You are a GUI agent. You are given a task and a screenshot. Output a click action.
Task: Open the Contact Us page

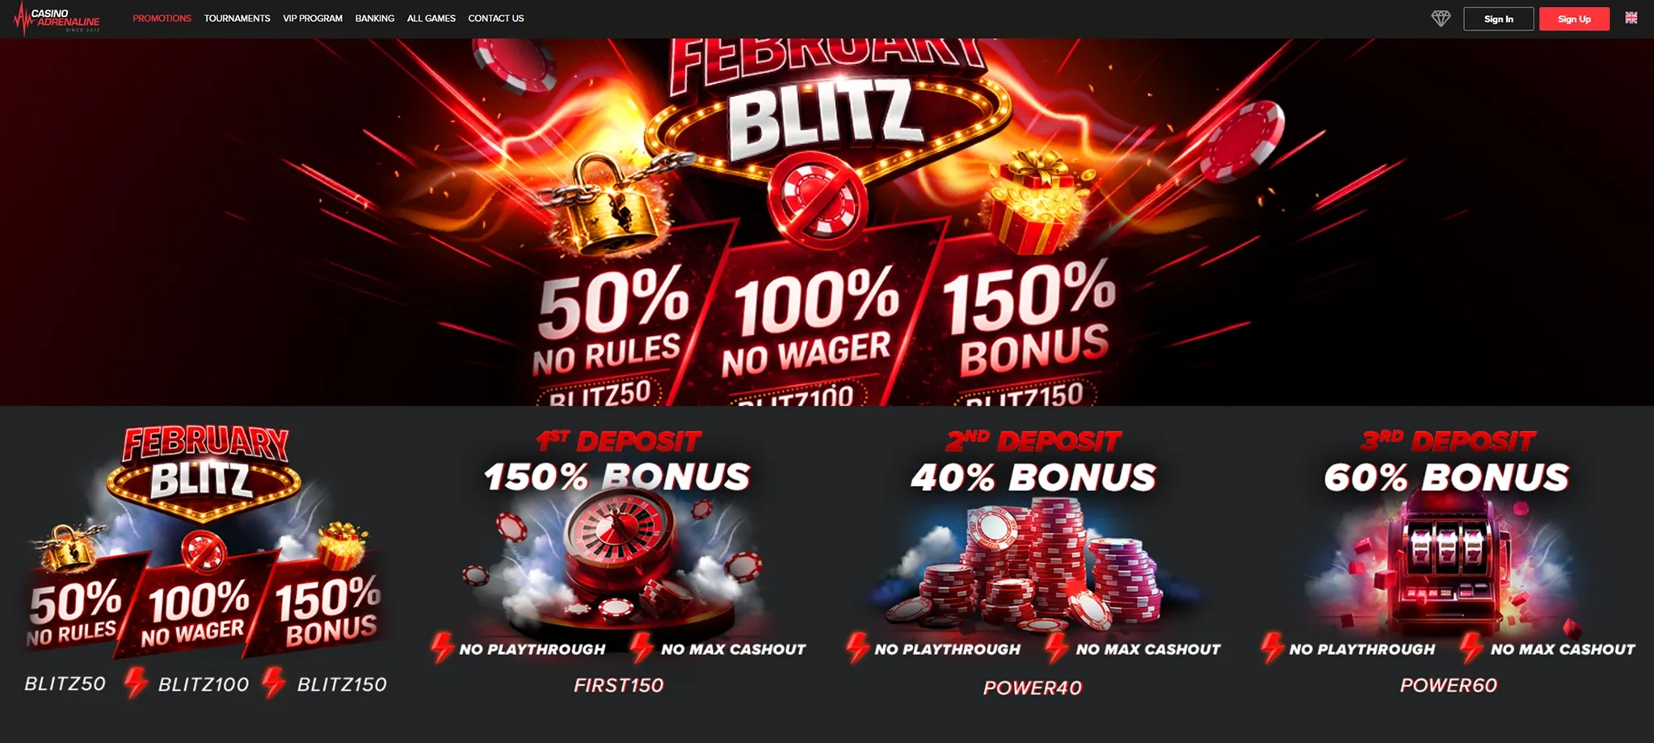[x=496, y=19]
